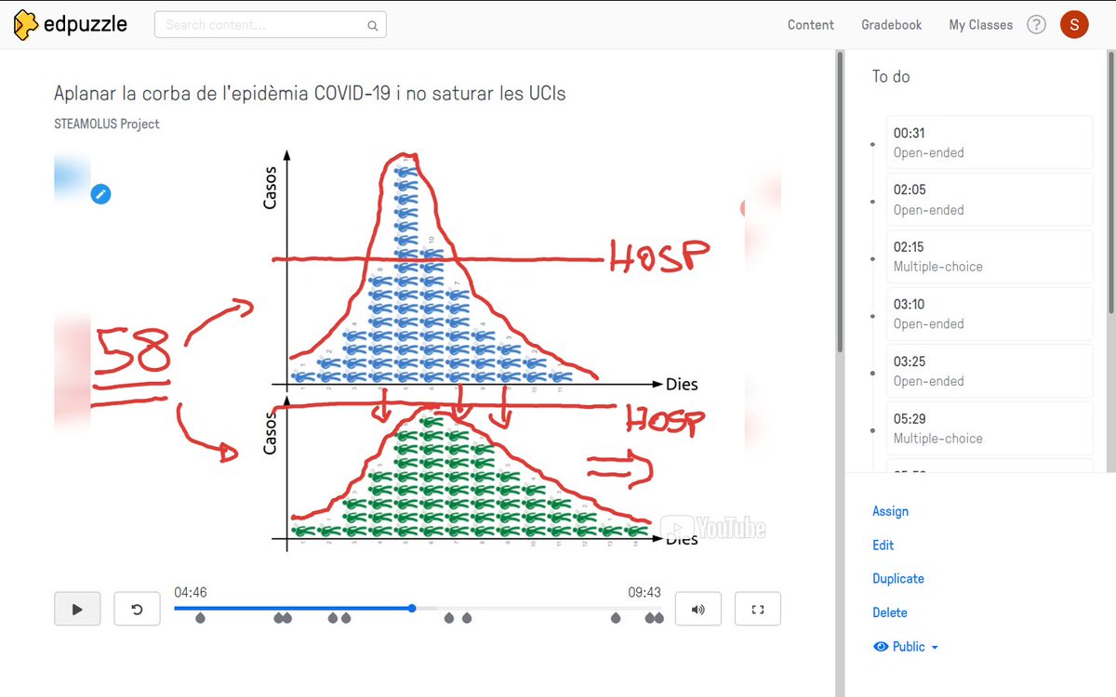This screenshot has width=1116, height=697.
Task: Select the 02:15 Multiple-choice question
Action: (990, 256)
